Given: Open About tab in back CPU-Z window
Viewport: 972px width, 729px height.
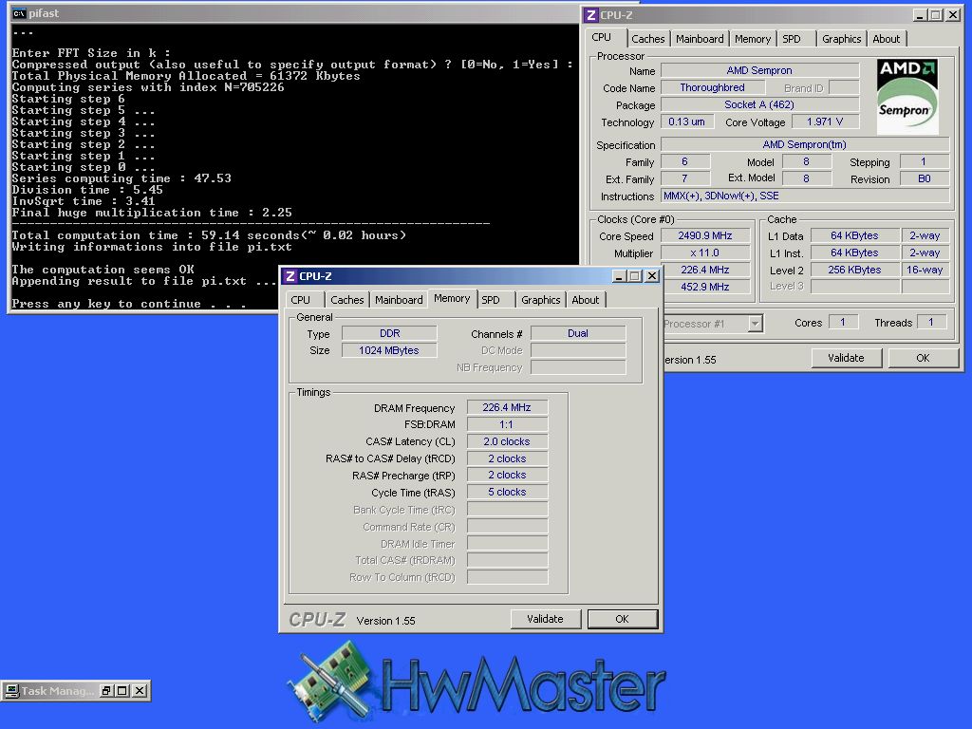Looking at the screenshot, I should 887,39.
